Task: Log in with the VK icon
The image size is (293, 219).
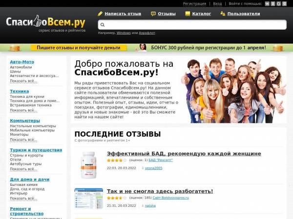Action: pyautogui.click(x=267, y=4)
